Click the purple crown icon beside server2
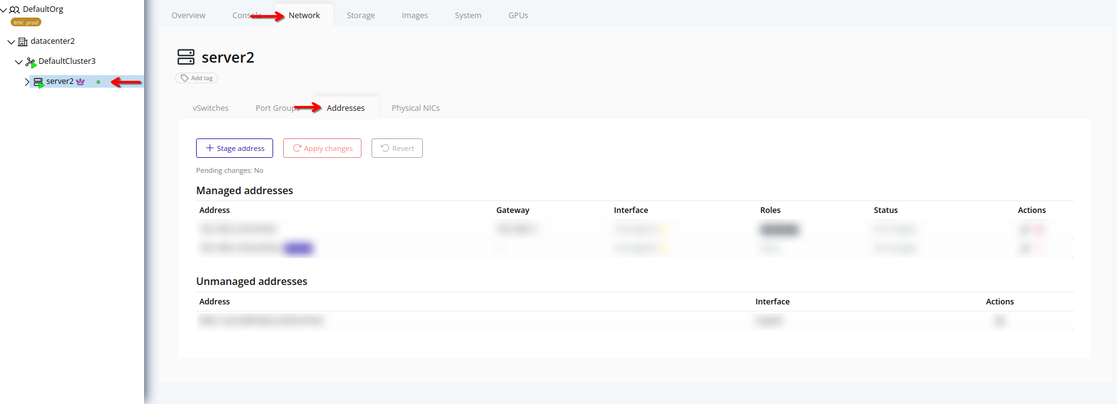This screenshot has width=1117, height=404. (x=80, y=82)
